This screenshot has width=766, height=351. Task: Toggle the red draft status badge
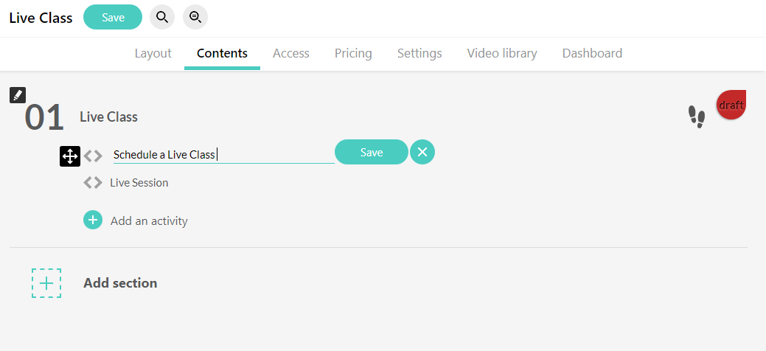click(731, 105)
